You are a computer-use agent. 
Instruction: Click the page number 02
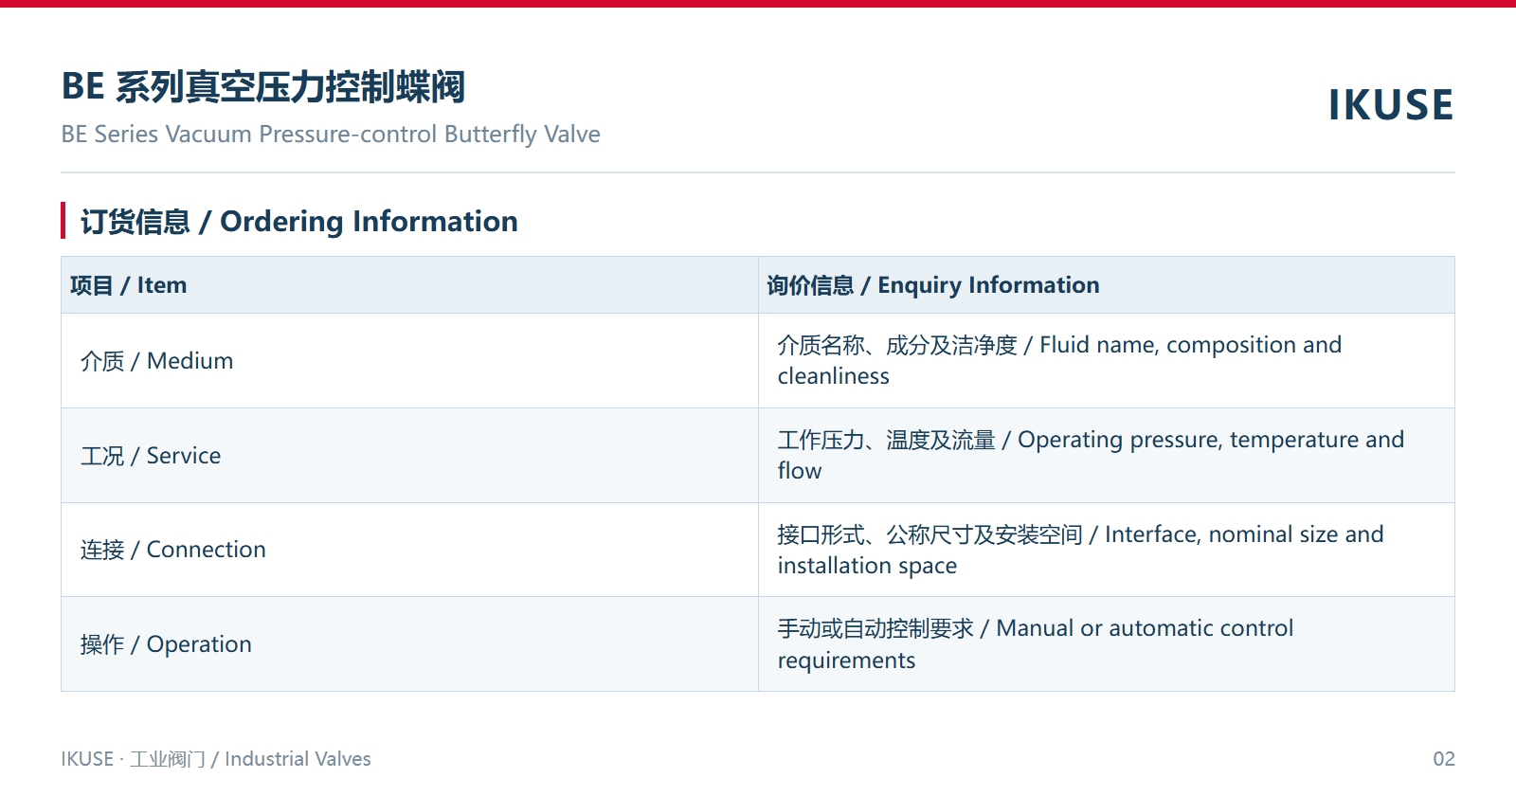point(1444,759)
